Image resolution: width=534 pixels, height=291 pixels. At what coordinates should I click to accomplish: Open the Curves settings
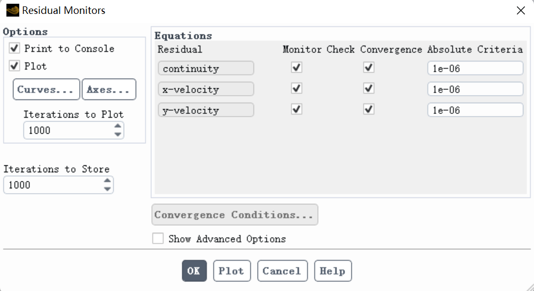46,89
